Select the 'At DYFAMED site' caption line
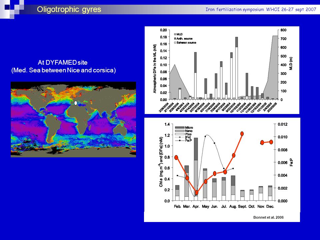 pyautogui.click(x=63, y=62)
